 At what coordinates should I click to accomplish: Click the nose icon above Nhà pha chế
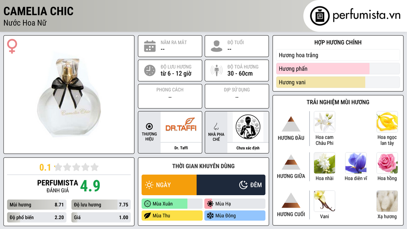click(x=216, y=126)
